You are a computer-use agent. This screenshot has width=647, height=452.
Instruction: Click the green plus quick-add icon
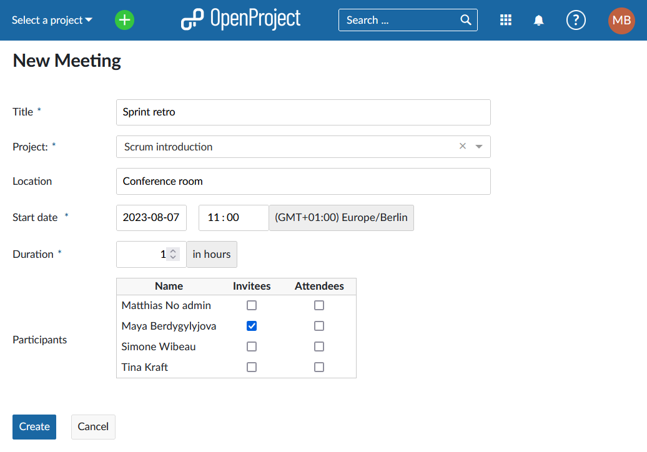[125, 20]
